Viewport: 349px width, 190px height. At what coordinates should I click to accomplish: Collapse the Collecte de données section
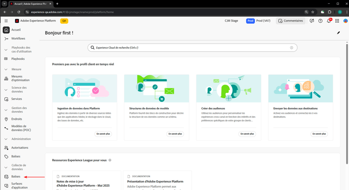[6, 167]
